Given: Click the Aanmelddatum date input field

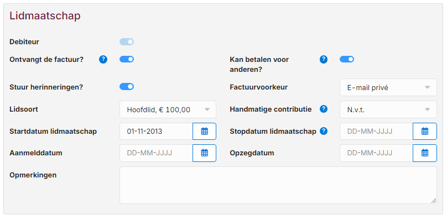Looking at the screenshot, I should (x=156, y=153).
